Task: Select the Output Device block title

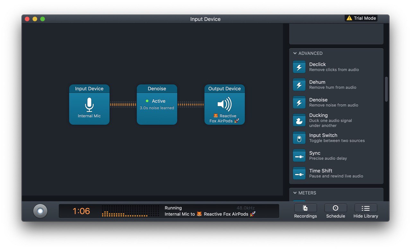Action: click(224, 89)
